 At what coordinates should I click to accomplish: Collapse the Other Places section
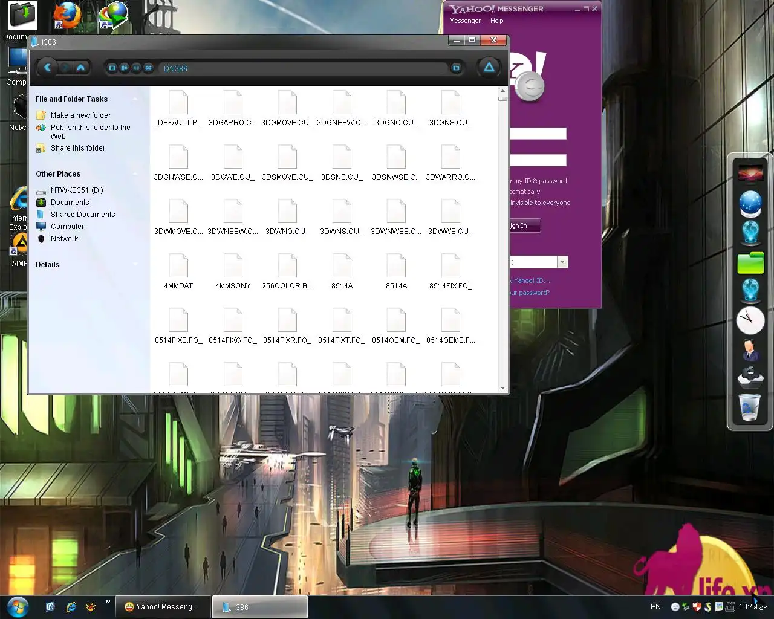click(x=135, y=174)
